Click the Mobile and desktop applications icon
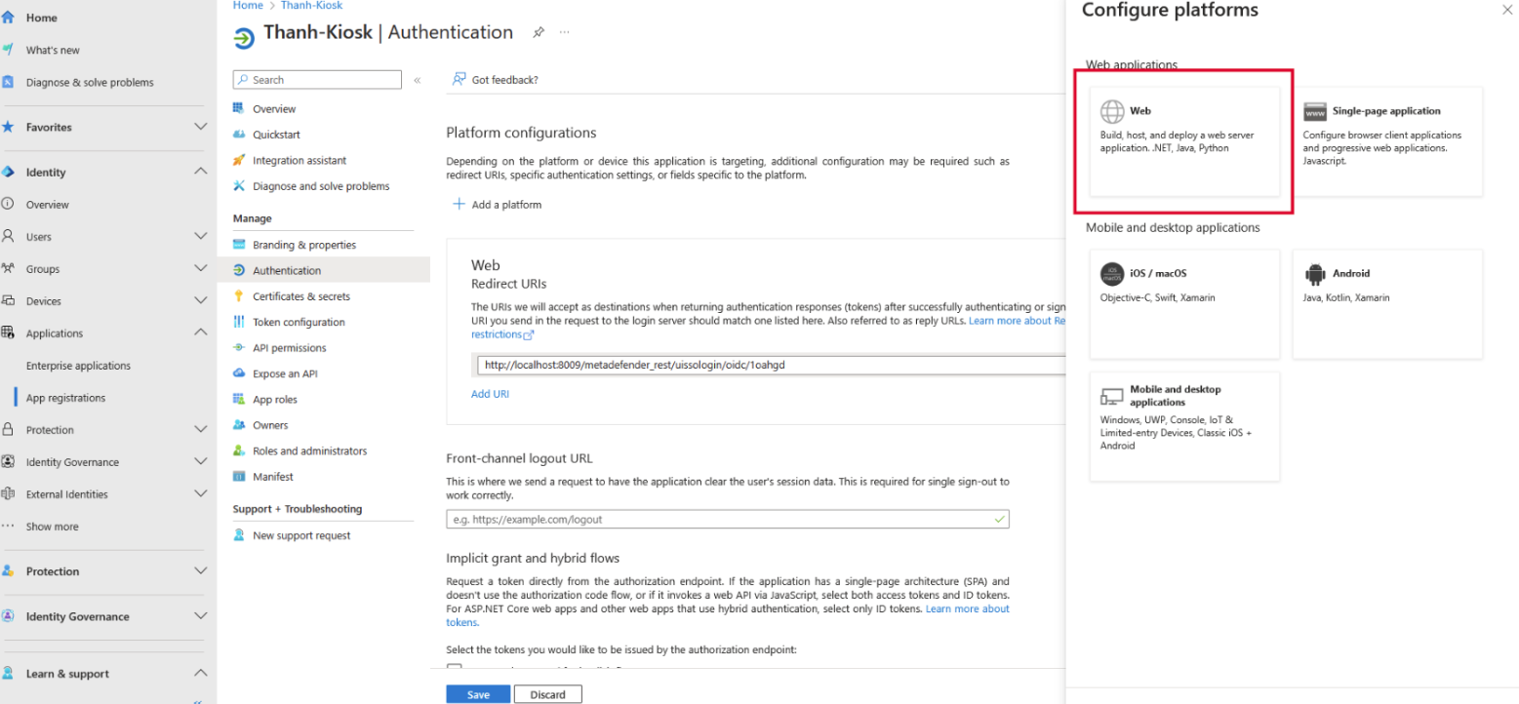This screenshot has height=704, width=1519. pos(1112,396)
